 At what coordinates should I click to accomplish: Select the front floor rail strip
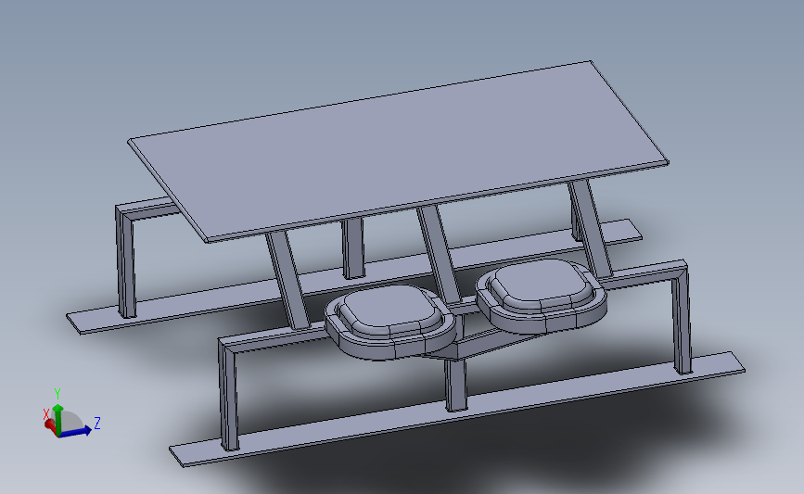[x=456, y=410]
